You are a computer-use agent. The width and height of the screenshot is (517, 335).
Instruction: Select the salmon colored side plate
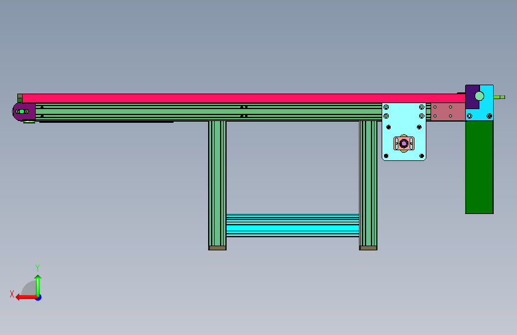[448, 112]
